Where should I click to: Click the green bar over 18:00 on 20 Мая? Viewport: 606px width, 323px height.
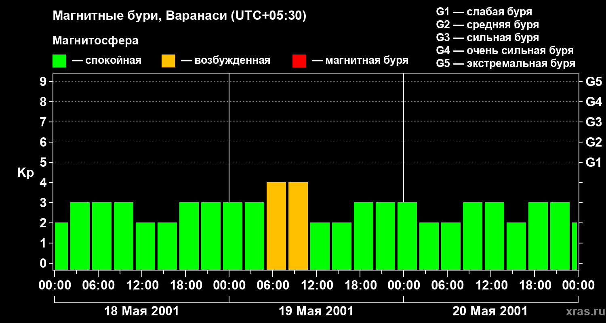[538, 236]
